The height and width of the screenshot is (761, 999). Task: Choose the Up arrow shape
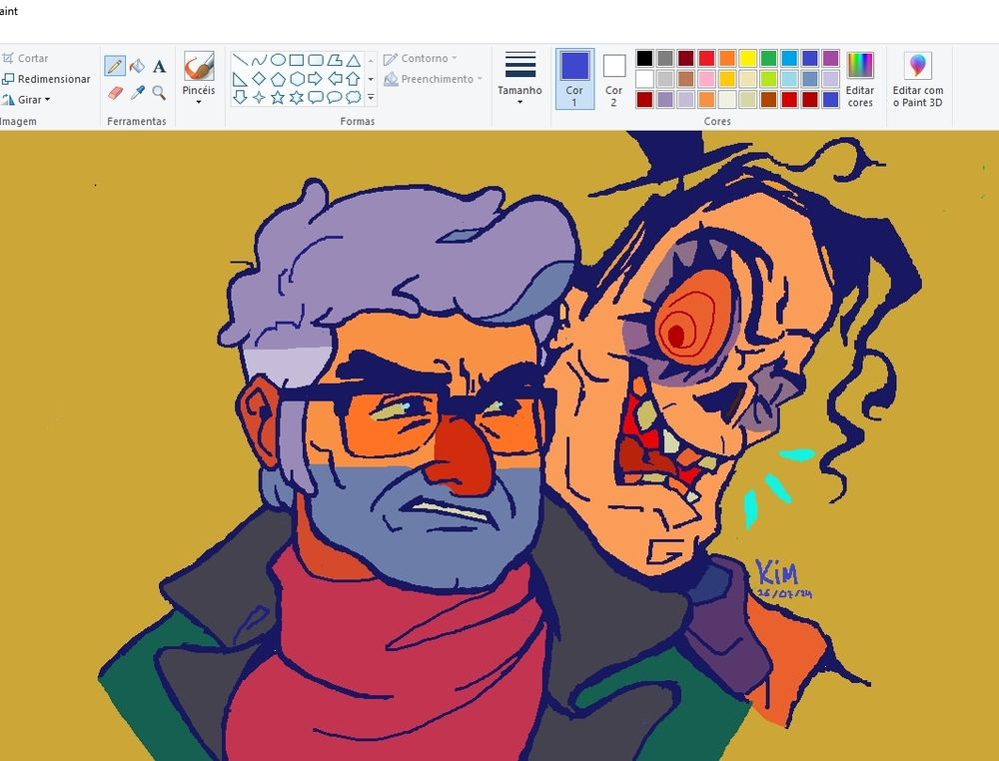pos(353,79)
